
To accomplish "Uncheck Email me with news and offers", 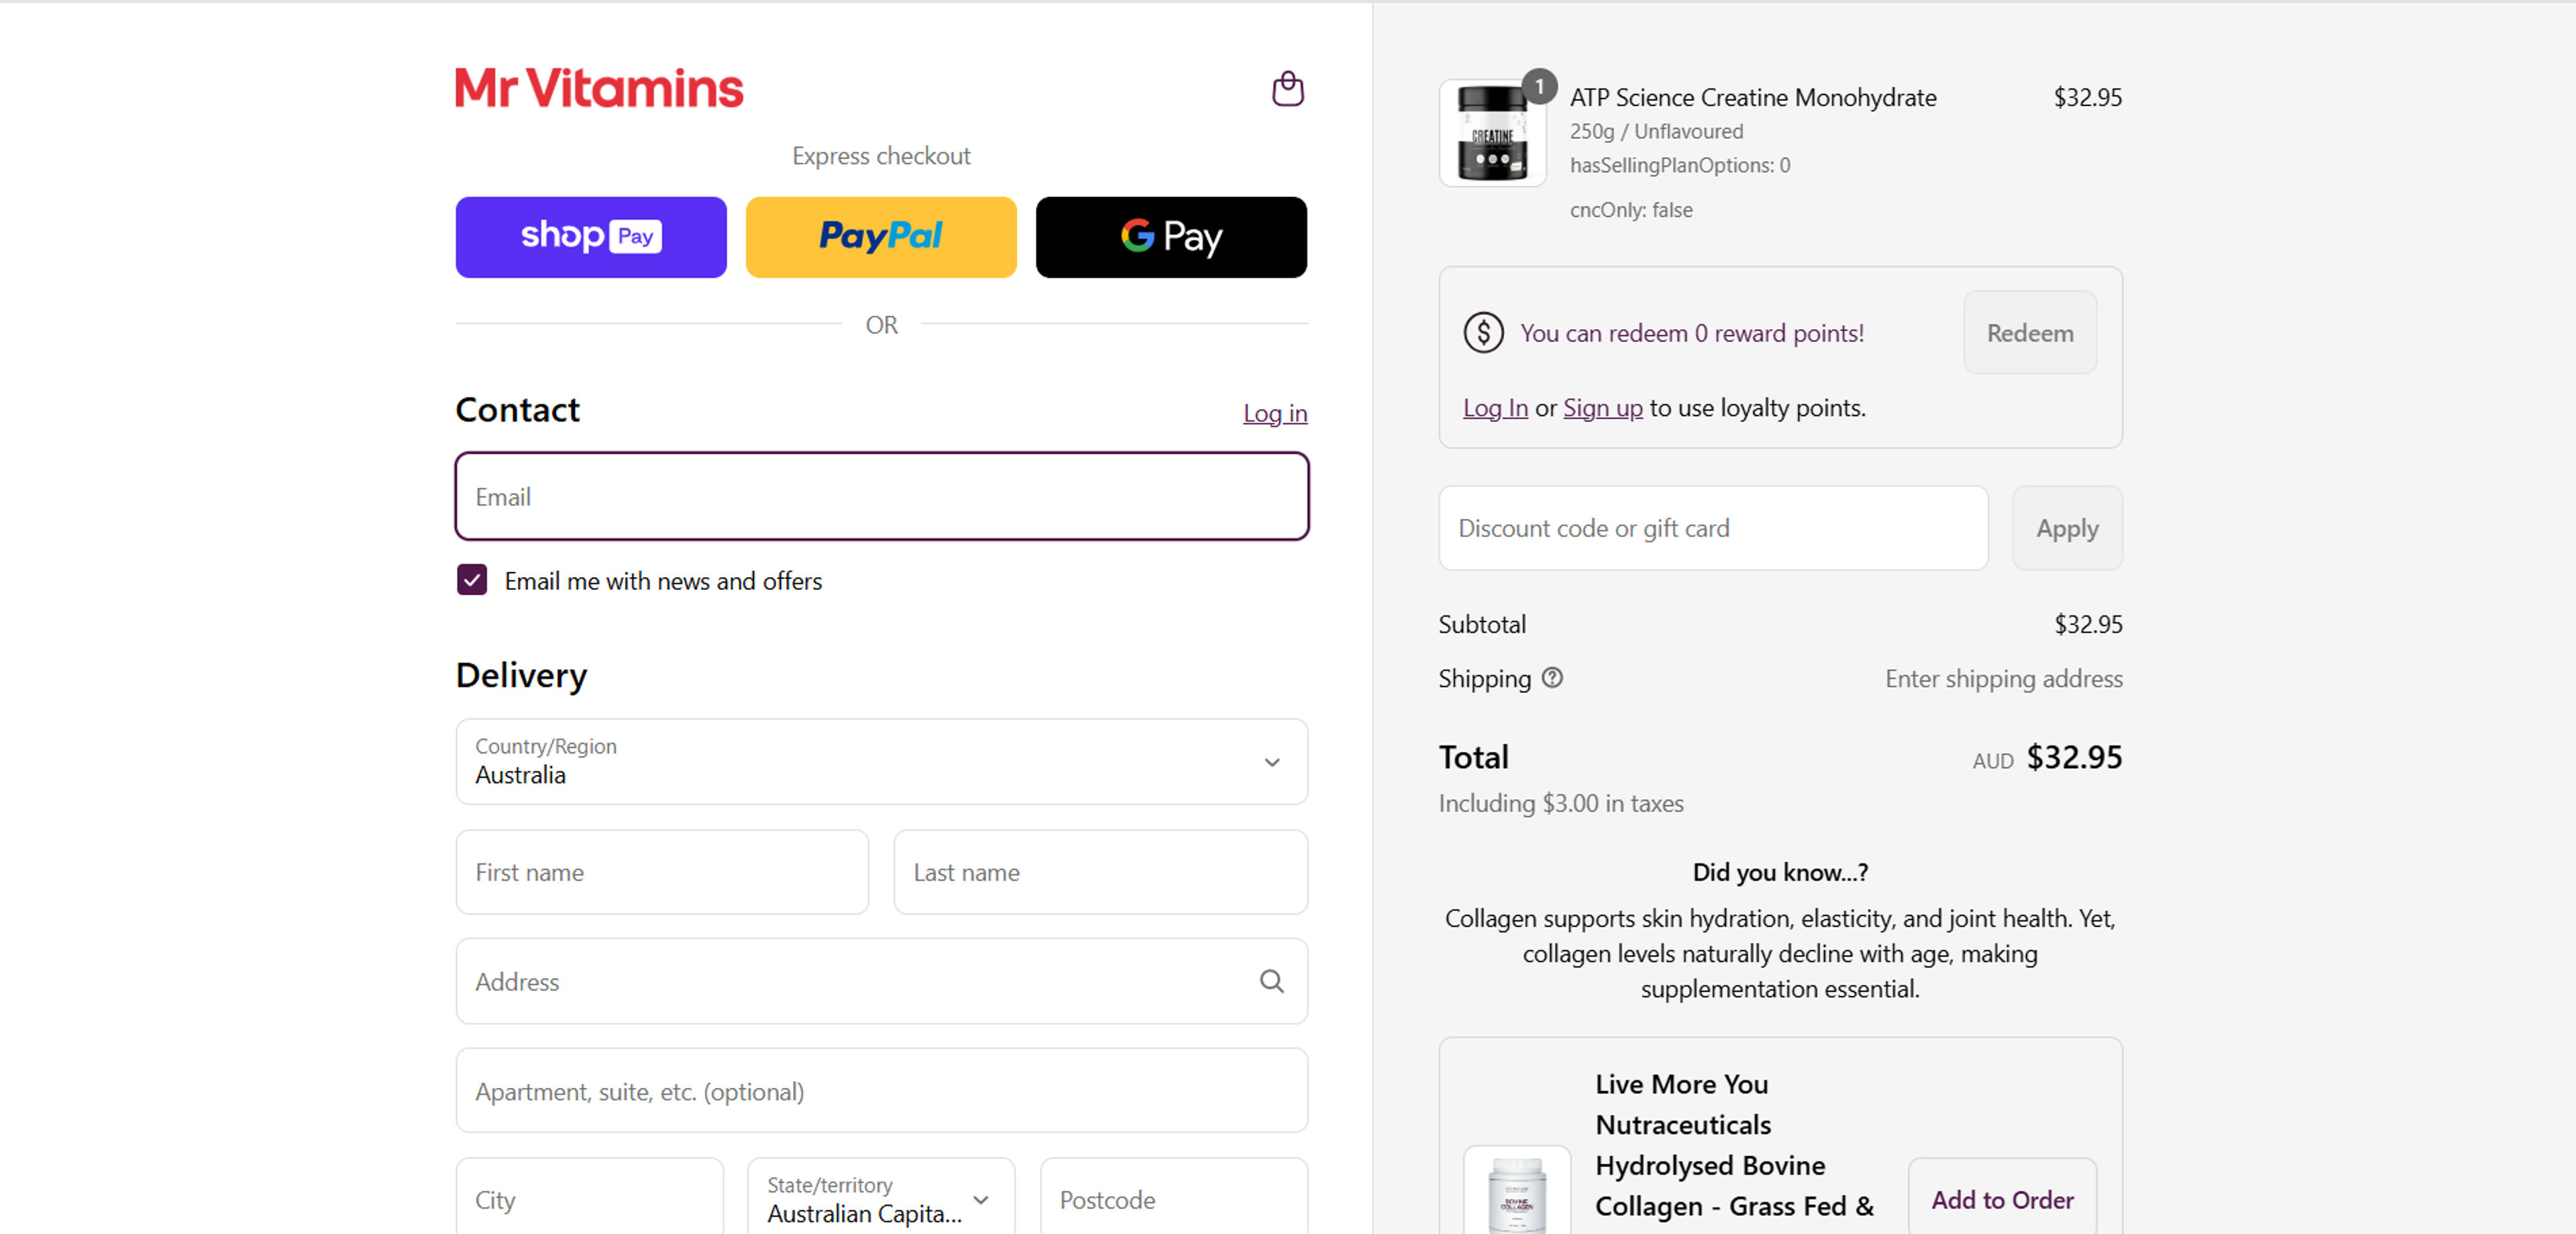I will (472, 580).
